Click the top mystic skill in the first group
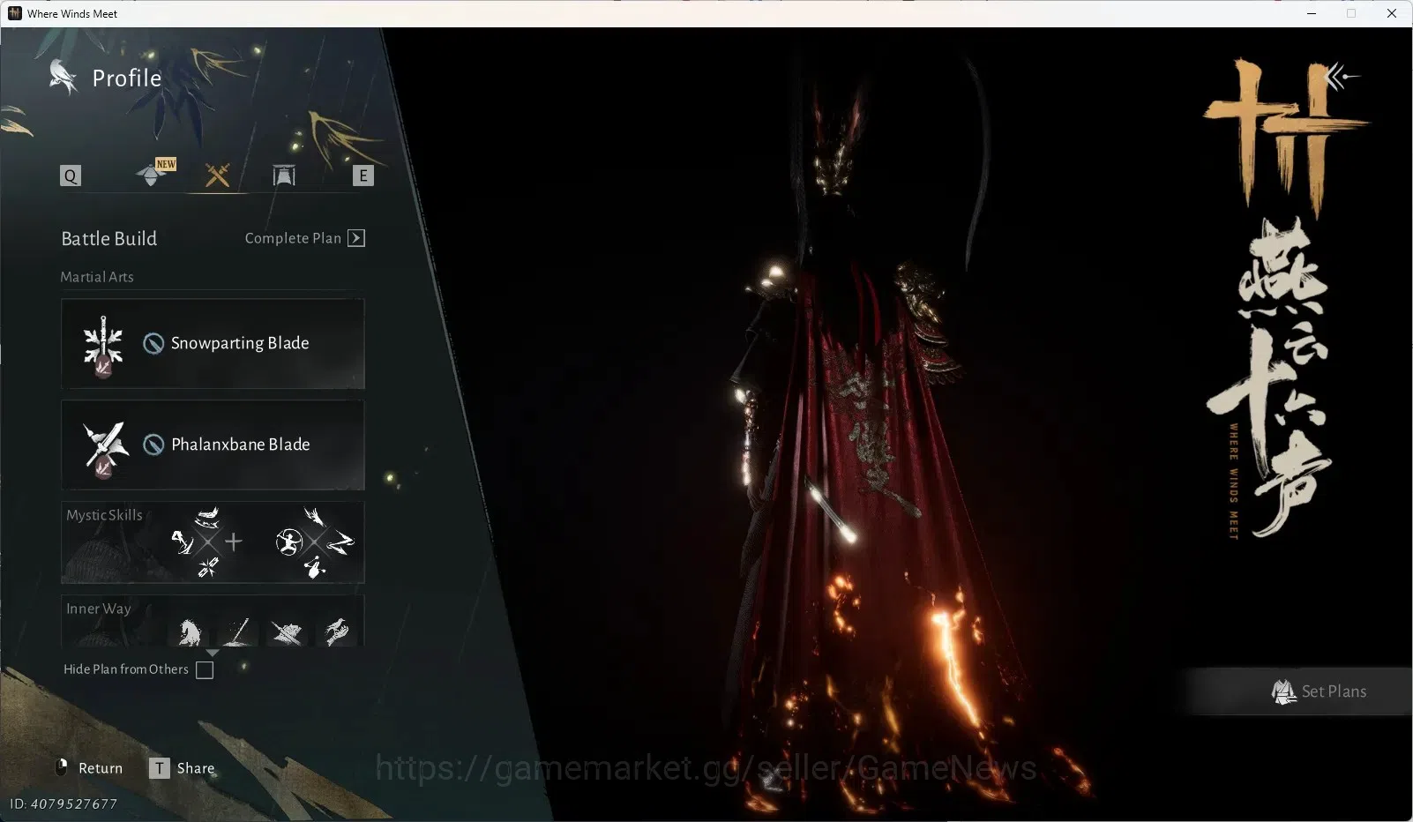 click(207, 516)
